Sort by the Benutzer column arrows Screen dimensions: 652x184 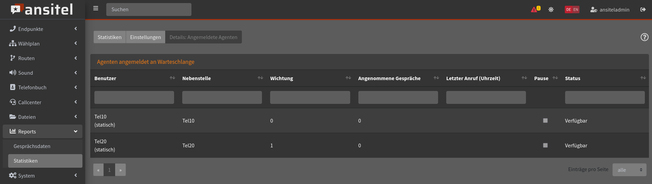172,78
